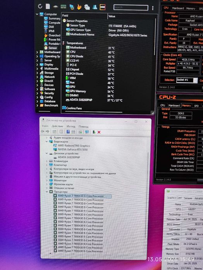Open the CPU tab in lower CPU-Z window
The height and width of the screenshot is (270, 203).
click(163, 105)
